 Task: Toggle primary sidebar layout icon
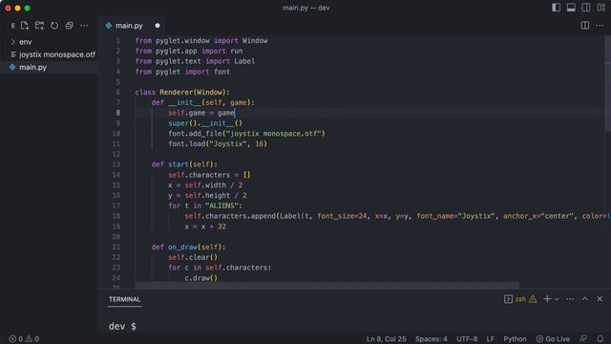(x=556, y=8)
